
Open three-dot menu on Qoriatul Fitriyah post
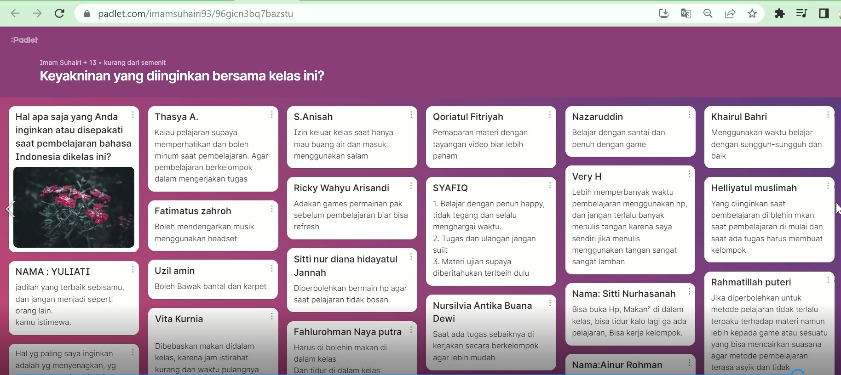click(x=550, y=114)
